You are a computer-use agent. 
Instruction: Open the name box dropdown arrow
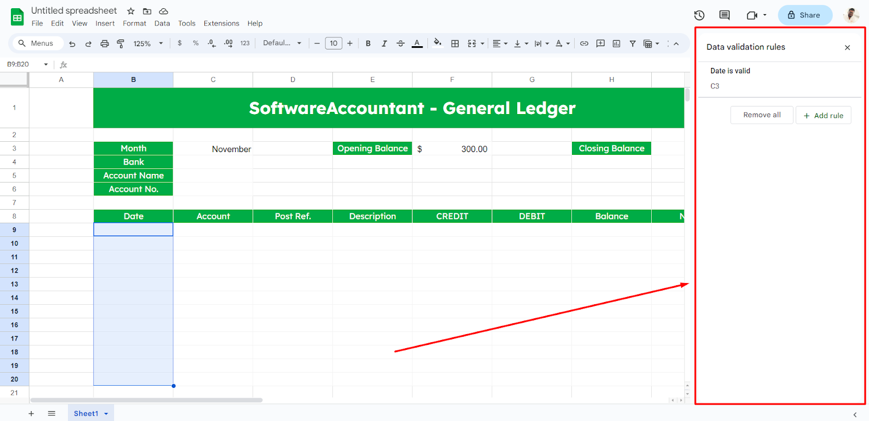coord(46,65)
